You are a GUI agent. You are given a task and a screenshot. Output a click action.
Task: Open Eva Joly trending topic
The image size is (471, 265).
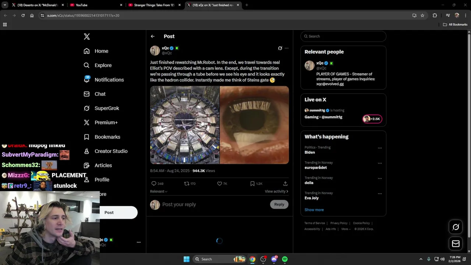click(312, 198)
